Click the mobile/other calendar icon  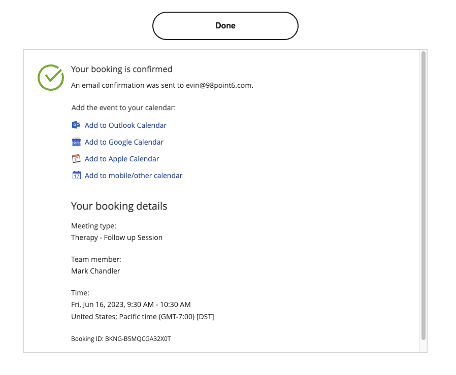76,175
